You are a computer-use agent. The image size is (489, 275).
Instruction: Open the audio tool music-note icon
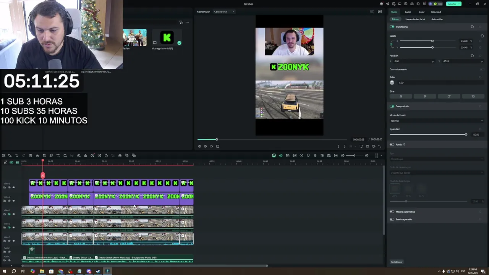pyautogui.click(x=51, y=155)
